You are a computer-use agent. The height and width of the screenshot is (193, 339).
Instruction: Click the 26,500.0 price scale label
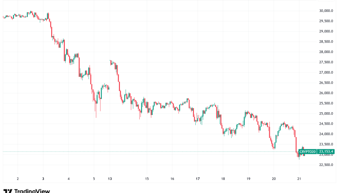326,83
